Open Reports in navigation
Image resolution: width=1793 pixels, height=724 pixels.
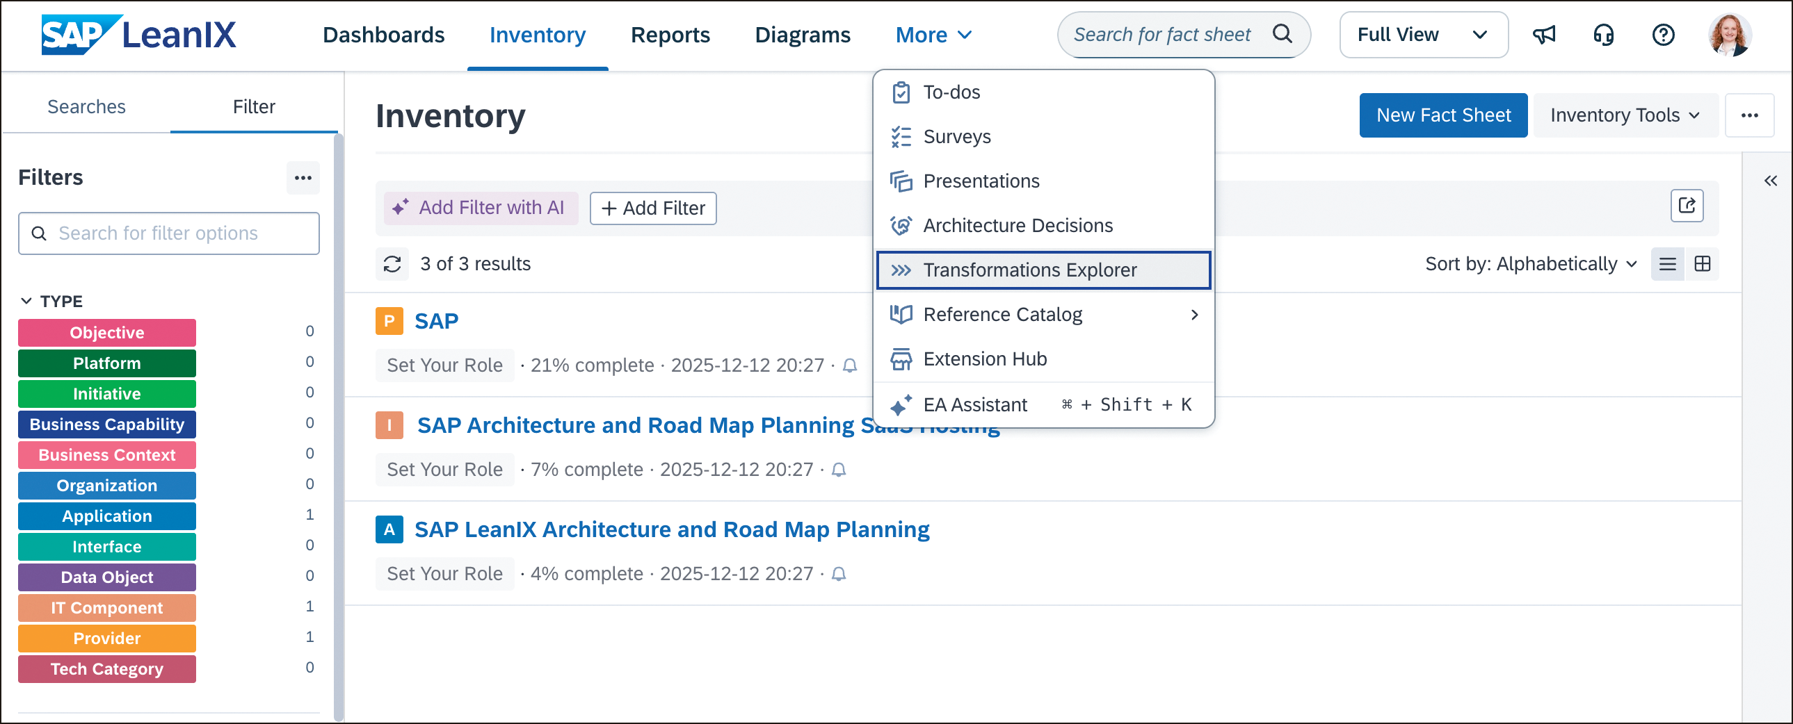point(670,35)
